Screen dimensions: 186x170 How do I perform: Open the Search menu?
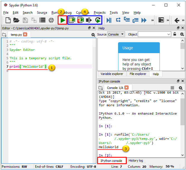point(28,13)
